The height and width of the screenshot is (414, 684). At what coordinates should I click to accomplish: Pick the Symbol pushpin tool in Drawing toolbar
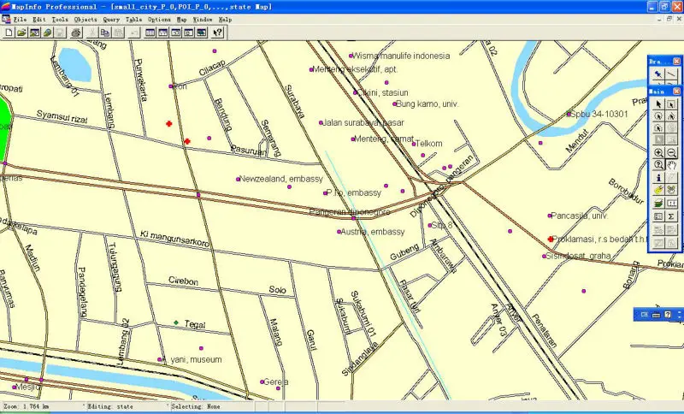pos(658,75)
